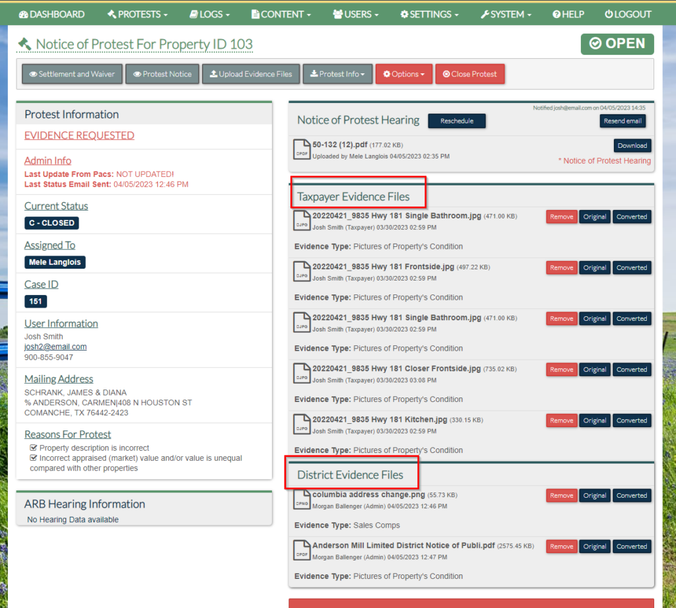Expand the Protests menu in the navbar
This screenshot has height=608, width=676.
click(137, 14)
